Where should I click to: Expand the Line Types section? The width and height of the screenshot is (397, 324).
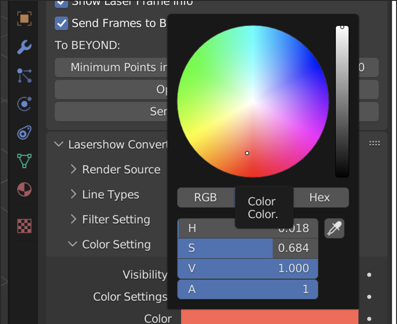[73, 195]
